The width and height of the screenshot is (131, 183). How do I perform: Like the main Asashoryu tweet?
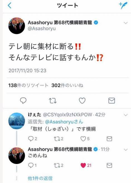82,101
